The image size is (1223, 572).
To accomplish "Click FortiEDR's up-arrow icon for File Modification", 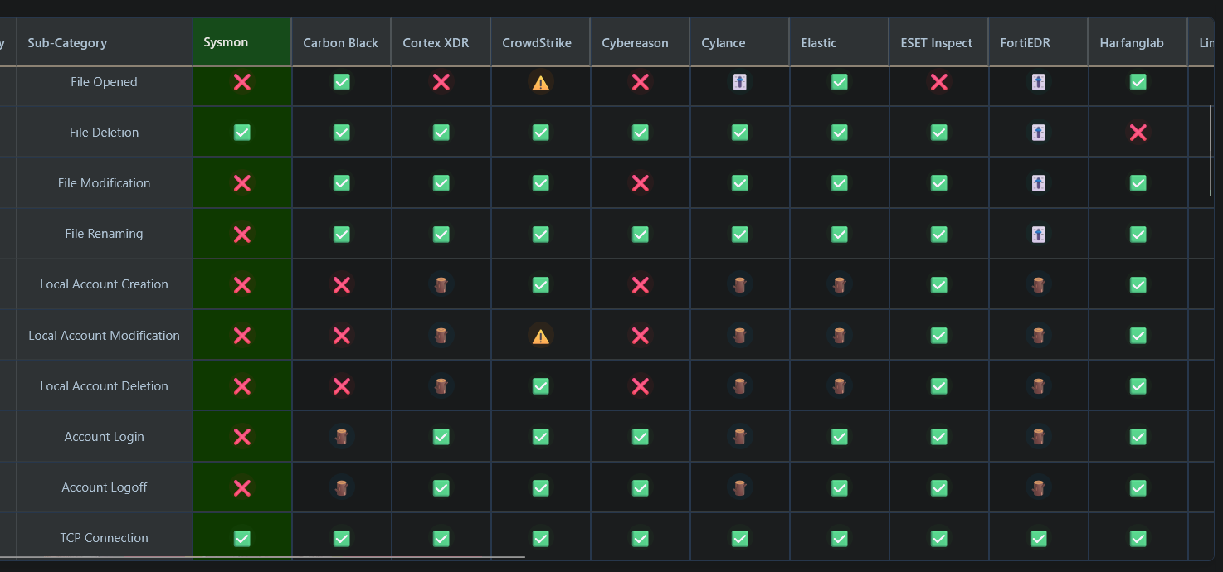I will (x=1039, y=183).
